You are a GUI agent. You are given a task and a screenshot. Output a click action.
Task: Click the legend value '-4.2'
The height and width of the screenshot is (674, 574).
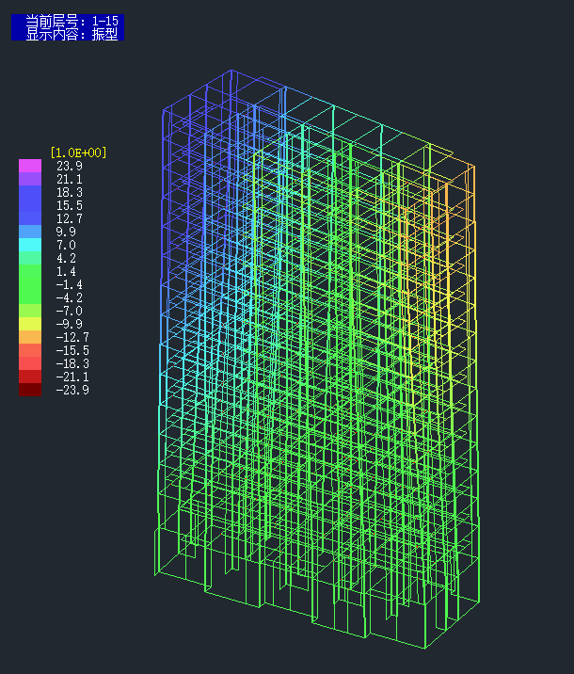[70, 297]
